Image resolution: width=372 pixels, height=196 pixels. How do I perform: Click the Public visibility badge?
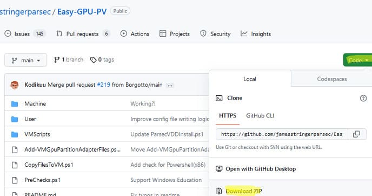(120, 11)
